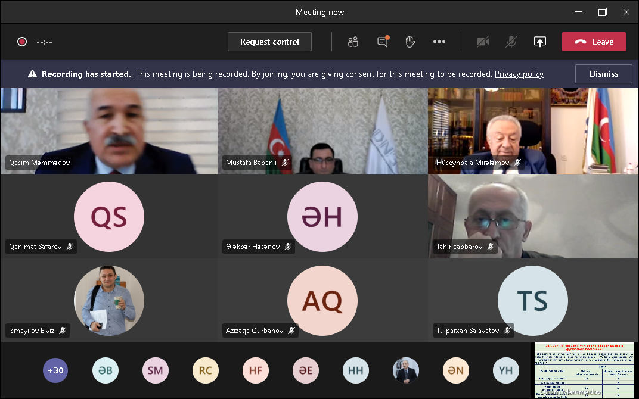639x399 pixels.
Task: Open the share content tray
Action: [539, 42]
